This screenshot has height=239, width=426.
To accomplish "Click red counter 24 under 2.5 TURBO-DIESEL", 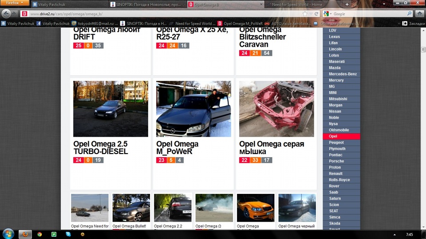I will click(78, 160).
